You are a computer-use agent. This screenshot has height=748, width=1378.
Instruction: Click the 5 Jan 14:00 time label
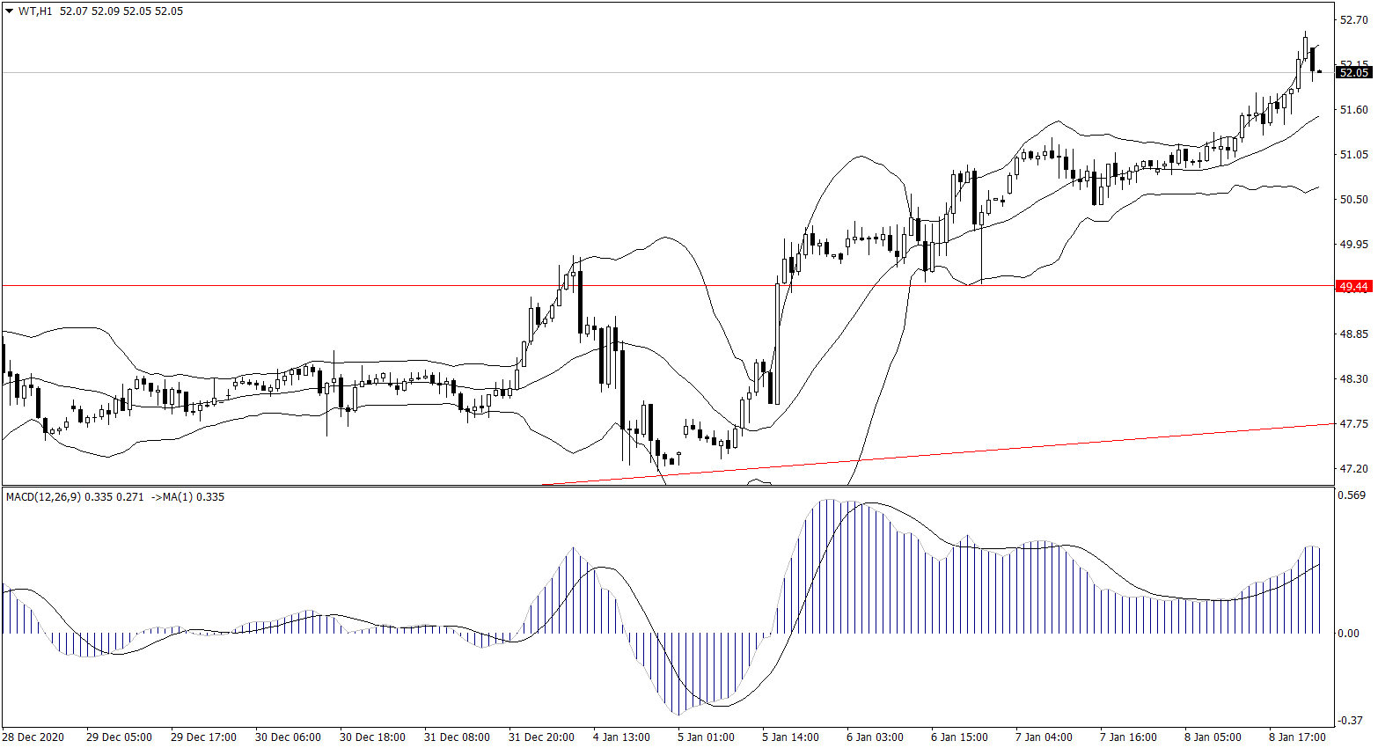pos(790,737)
